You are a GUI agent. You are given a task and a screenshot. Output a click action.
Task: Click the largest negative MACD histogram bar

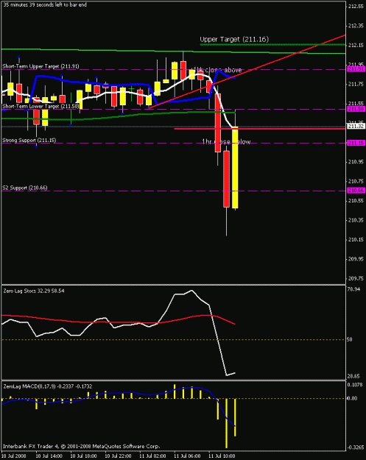point(226,423)
